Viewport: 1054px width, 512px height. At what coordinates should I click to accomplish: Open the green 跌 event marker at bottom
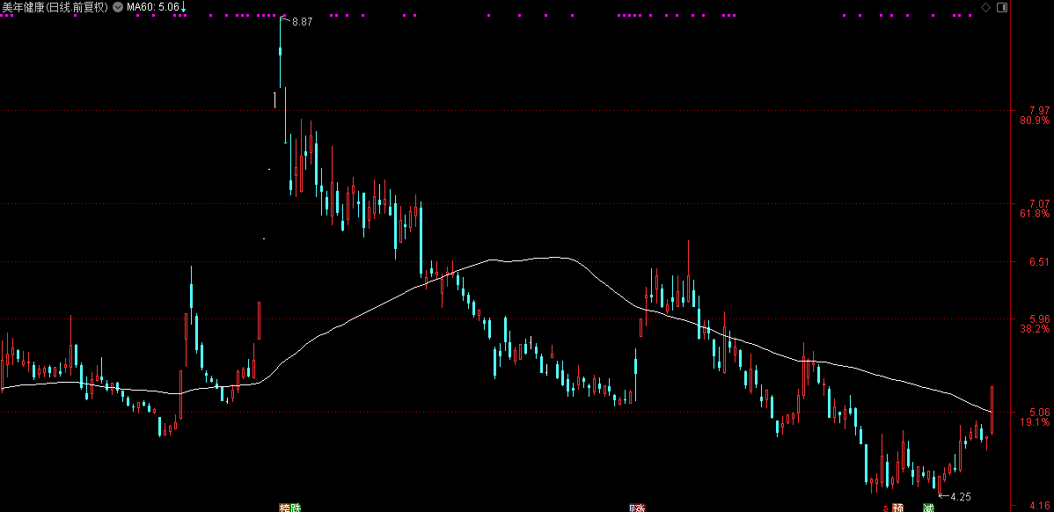(x=296, y=508)
